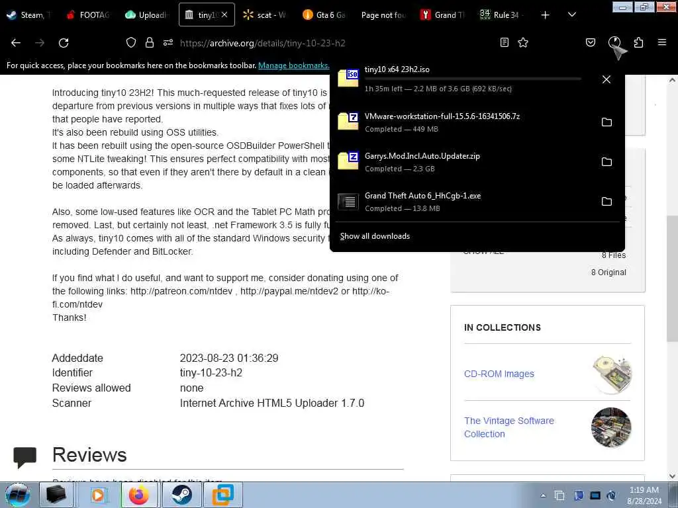Expand the list all tabs dropdown
Image resolution: width=678 pixels, height=508 pixels.
571,15
